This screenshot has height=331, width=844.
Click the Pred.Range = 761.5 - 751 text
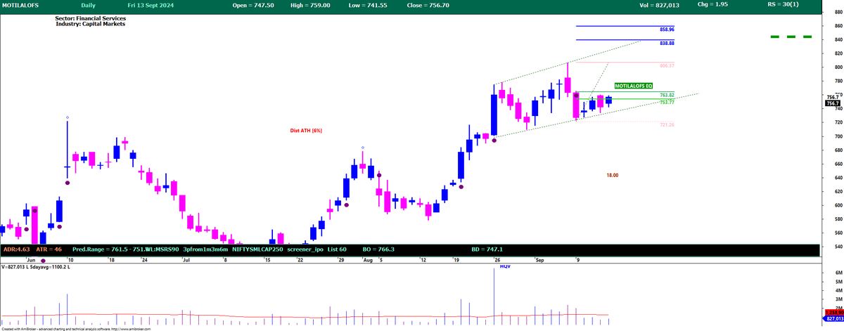coord(108,249)
